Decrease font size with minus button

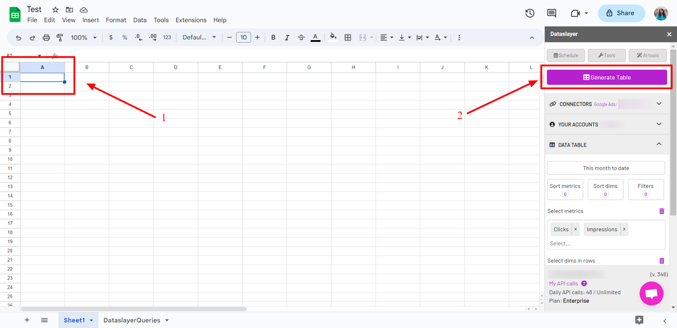point(229,38)
